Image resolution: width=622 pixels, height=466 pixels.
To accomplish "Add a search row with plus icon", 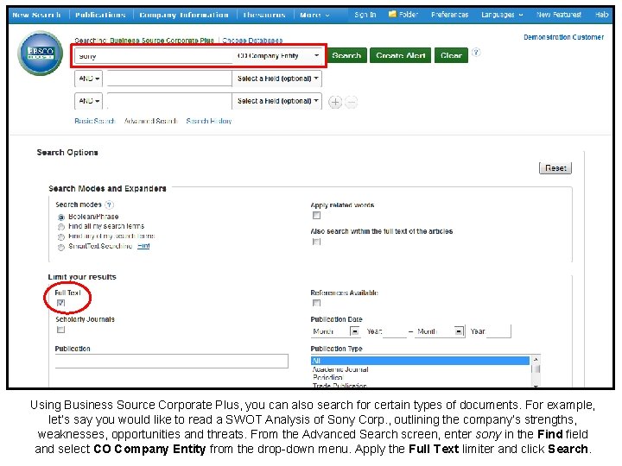I will coord(335,102).
